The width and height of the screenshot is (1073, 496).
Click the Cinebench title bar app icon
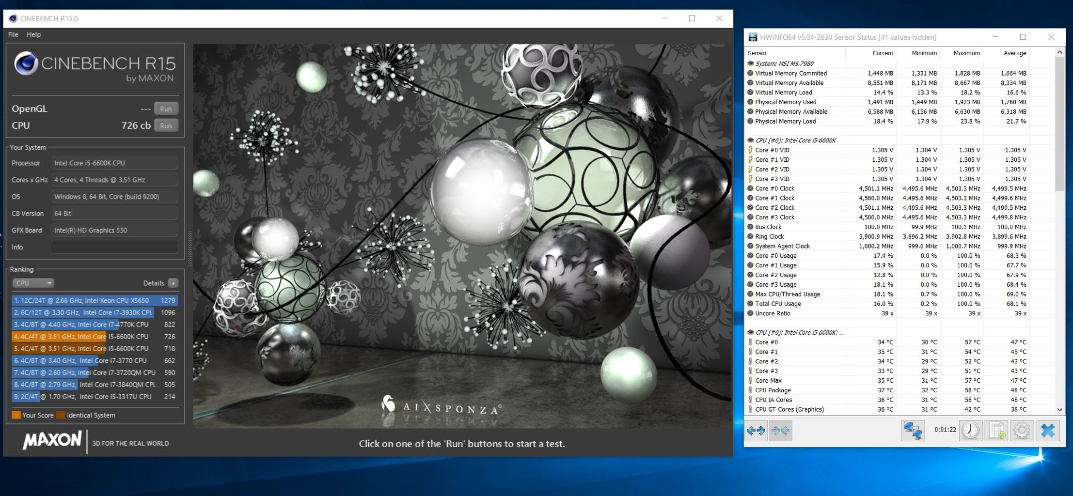pos(13,18)
